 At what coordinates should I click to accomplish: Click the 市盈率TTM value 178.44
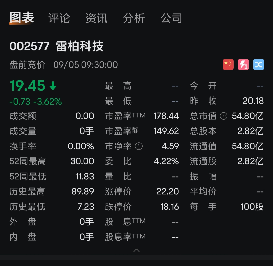(166, 116)
